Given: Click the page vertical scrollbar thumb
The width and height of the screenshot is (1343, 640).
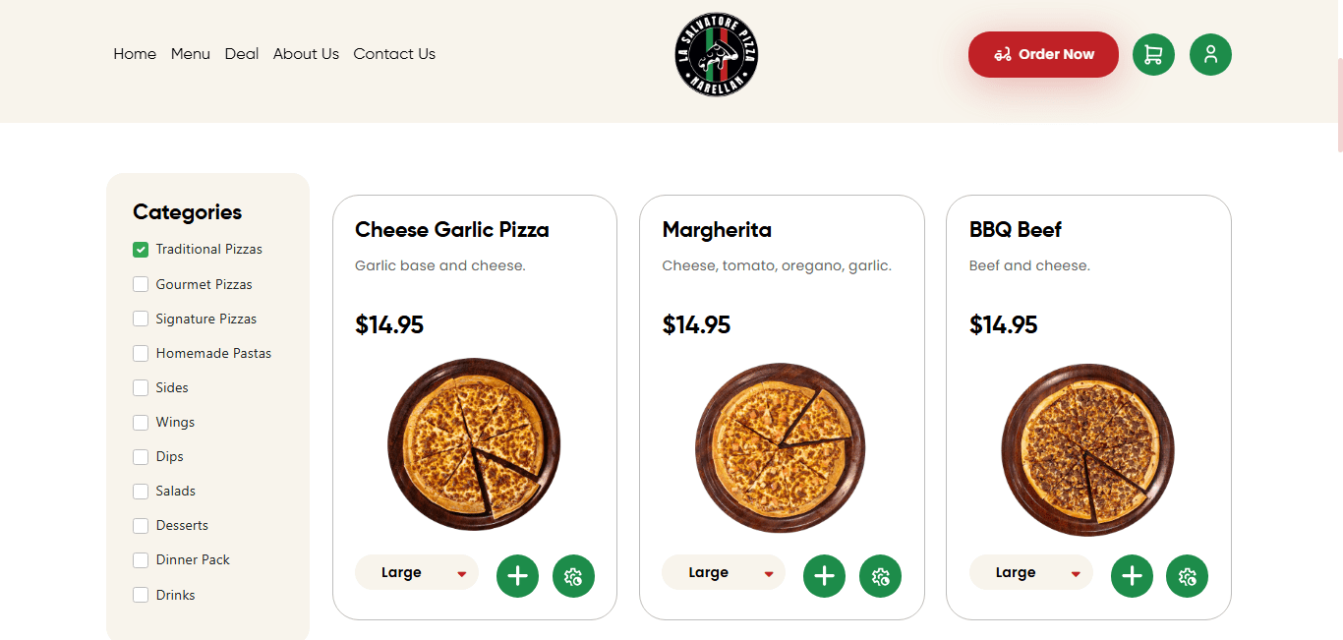Looking at the screenshot, I should pyautogui.click(x=1339, y=103).
